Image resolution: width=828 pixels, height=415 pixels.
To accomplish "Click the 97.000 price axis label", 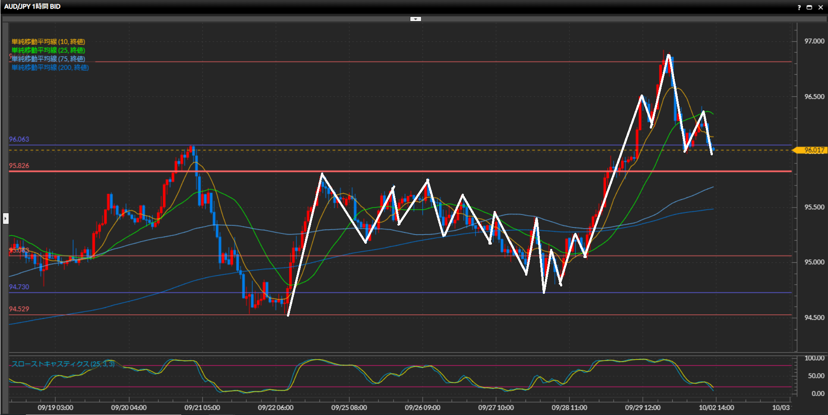I will [x=814, y=41].
